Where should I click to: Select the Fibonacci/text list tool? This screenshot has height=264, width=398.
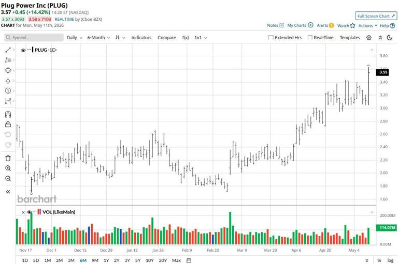coord(8,60)
